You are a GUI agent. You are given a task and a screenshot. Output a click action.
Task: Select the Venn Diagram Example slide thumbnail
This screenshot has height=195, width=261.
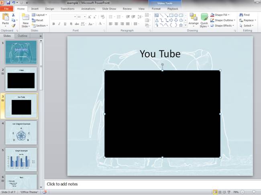coord(21,133)
